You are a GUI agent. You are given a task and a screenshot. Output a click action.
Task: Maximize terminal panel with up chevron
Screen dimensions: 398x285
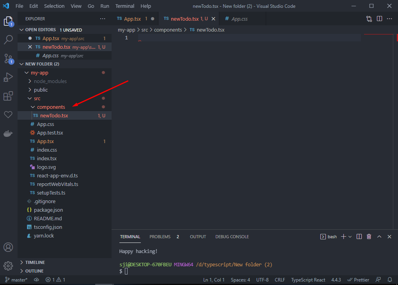(x=380, y=237)
